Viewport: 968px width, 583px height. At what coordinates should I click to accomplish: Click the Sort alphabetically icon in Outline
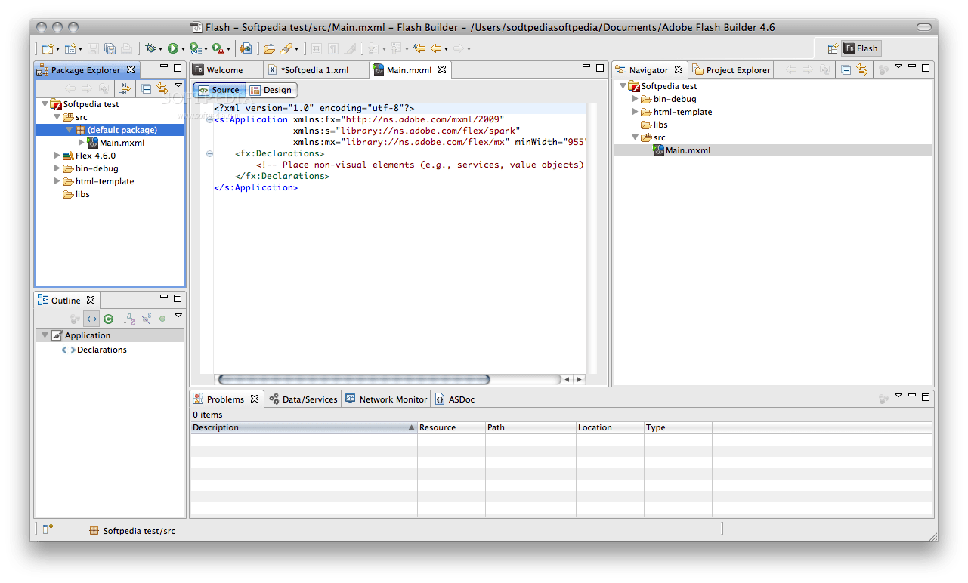tap(129, 319)
